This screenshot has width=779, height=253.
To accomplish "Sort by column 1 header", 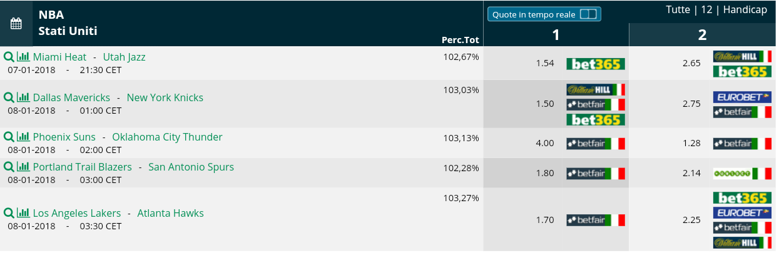I will tap(556, 35).
